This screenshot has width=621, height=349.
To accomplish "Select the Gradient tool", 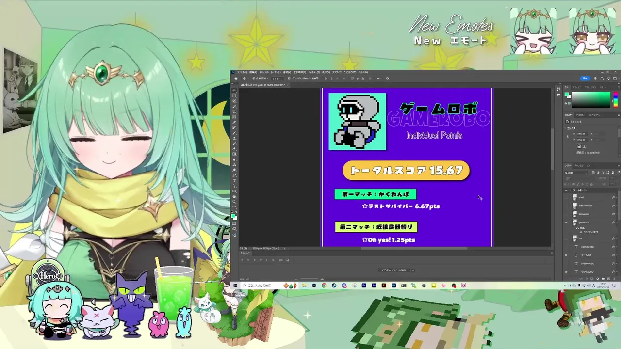I will [235, 154].
